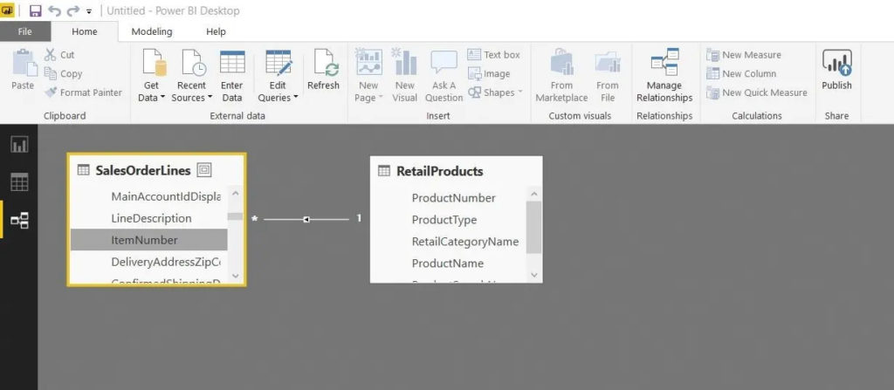
Task: Click the From File custom visuals icon
Action: [608, 62]
